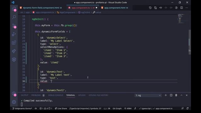The width and height of the screenshot is (201, 113).
Task: Open the OUTPUT panel tab
Action: (24, 95)
